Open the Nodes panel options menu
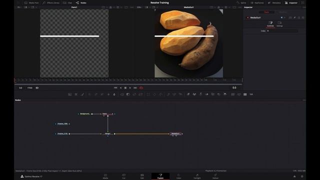 click(x=304, y=100)
